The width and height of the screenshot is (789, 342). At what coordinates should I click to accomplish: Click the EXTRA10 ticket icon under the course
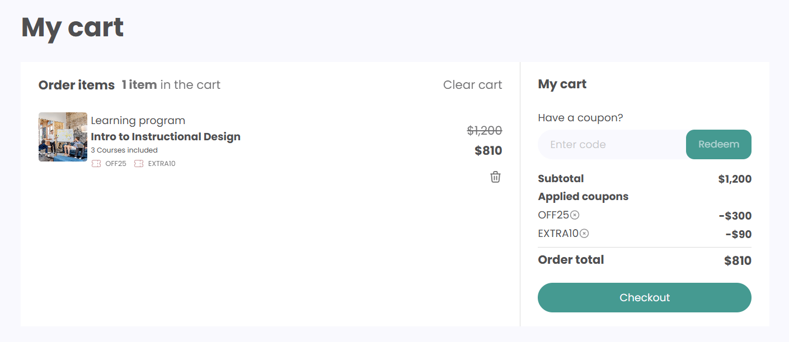coord(139,164)
